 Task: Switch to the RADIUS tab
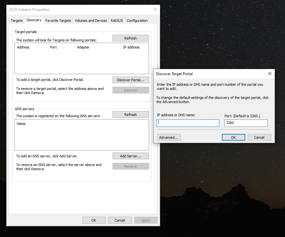click(117, 21)
